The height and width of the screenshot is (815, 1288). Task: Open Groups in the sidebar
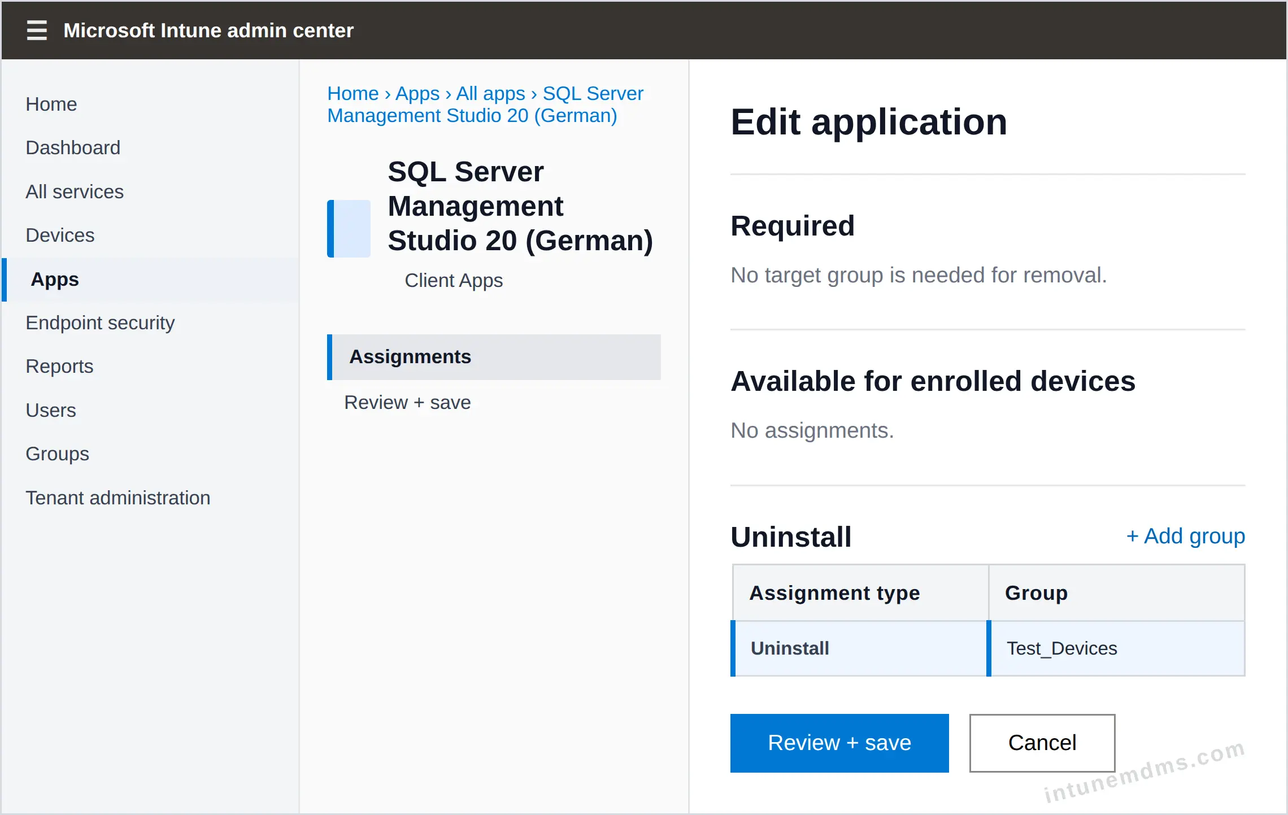57,454
